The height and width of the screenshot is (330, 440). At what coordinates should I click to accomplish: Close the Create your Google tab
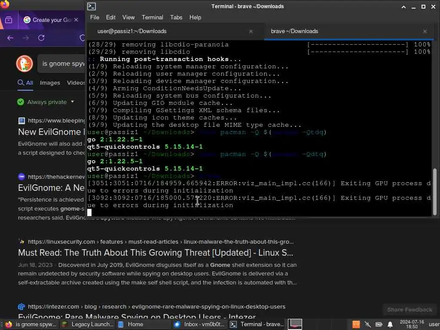(x=76, y=20)
